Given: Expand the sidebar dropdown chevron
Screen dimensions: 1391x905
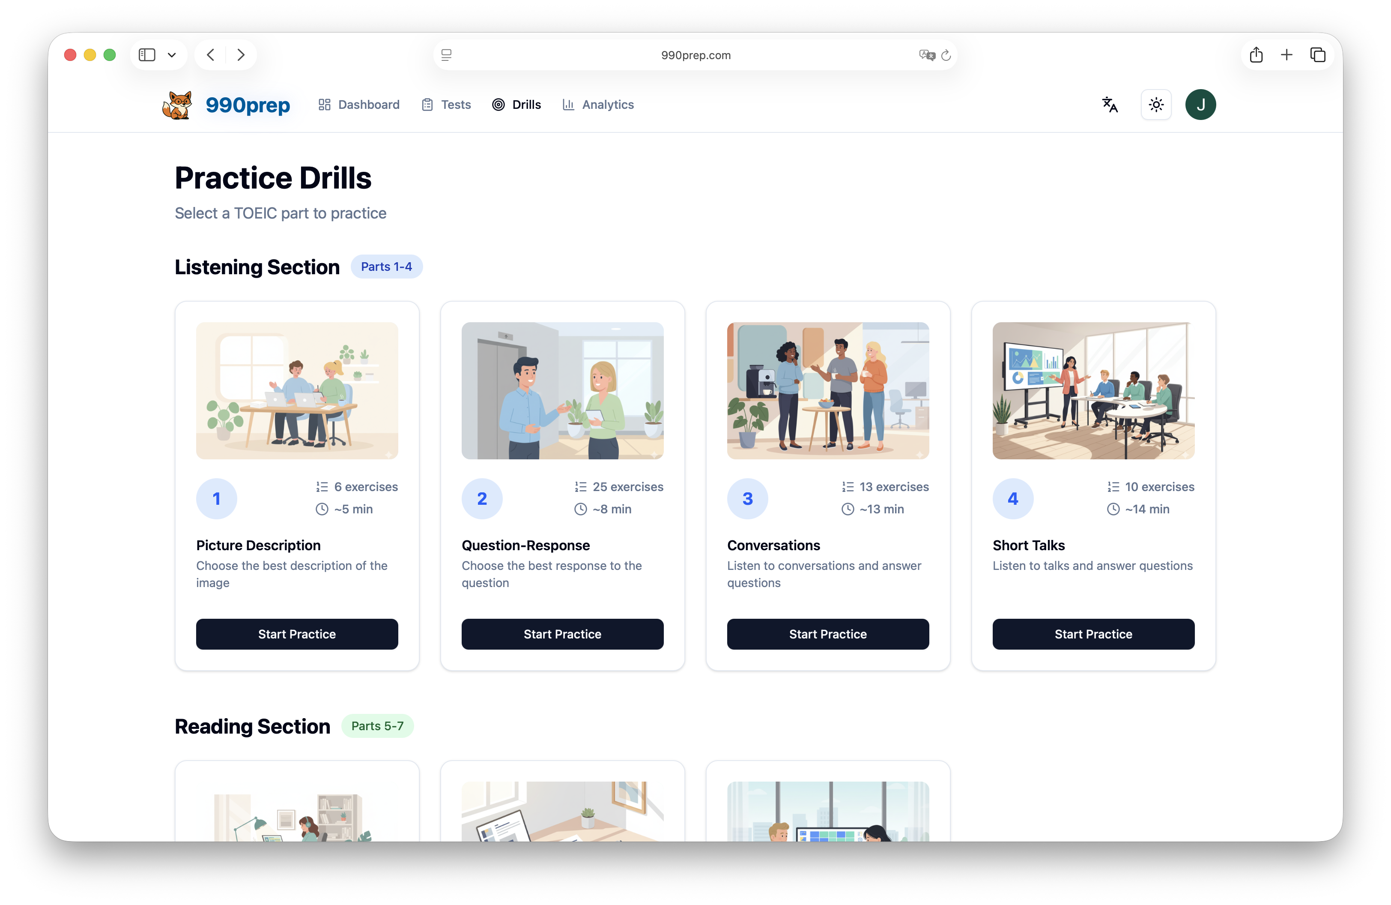Looking at the screenshot, I should [172, 55].
